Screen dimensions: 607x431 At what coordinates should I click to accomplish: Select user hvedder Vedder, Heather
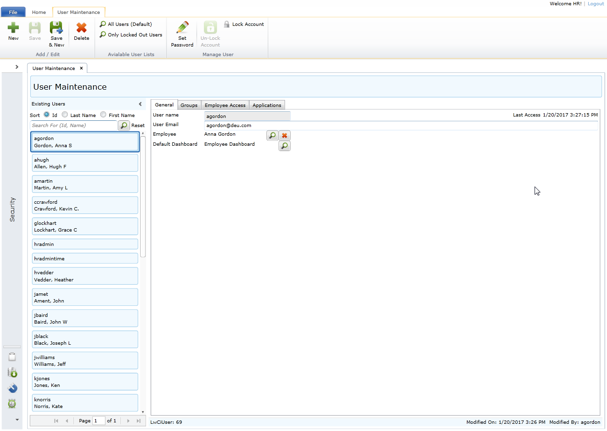click(x=85, y=276)
